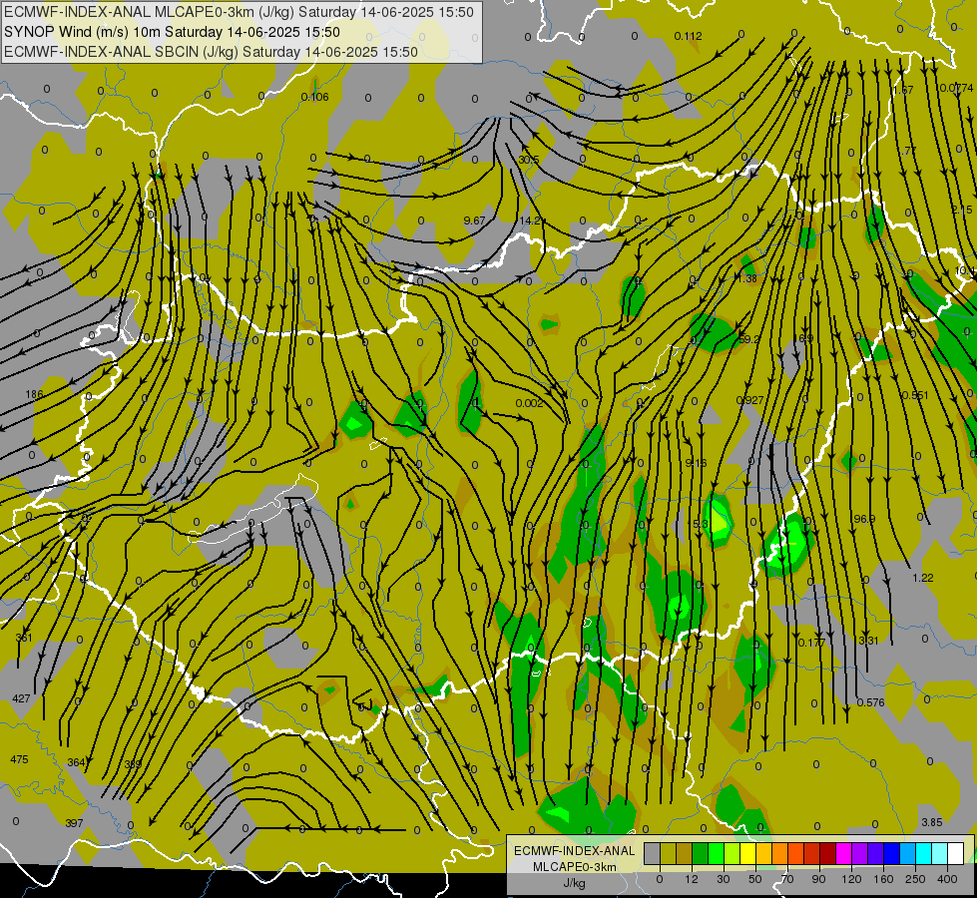This screenshot has height=898, width=977.
Task: Click the dark red legend swatch
Action: tap(828, 853)
